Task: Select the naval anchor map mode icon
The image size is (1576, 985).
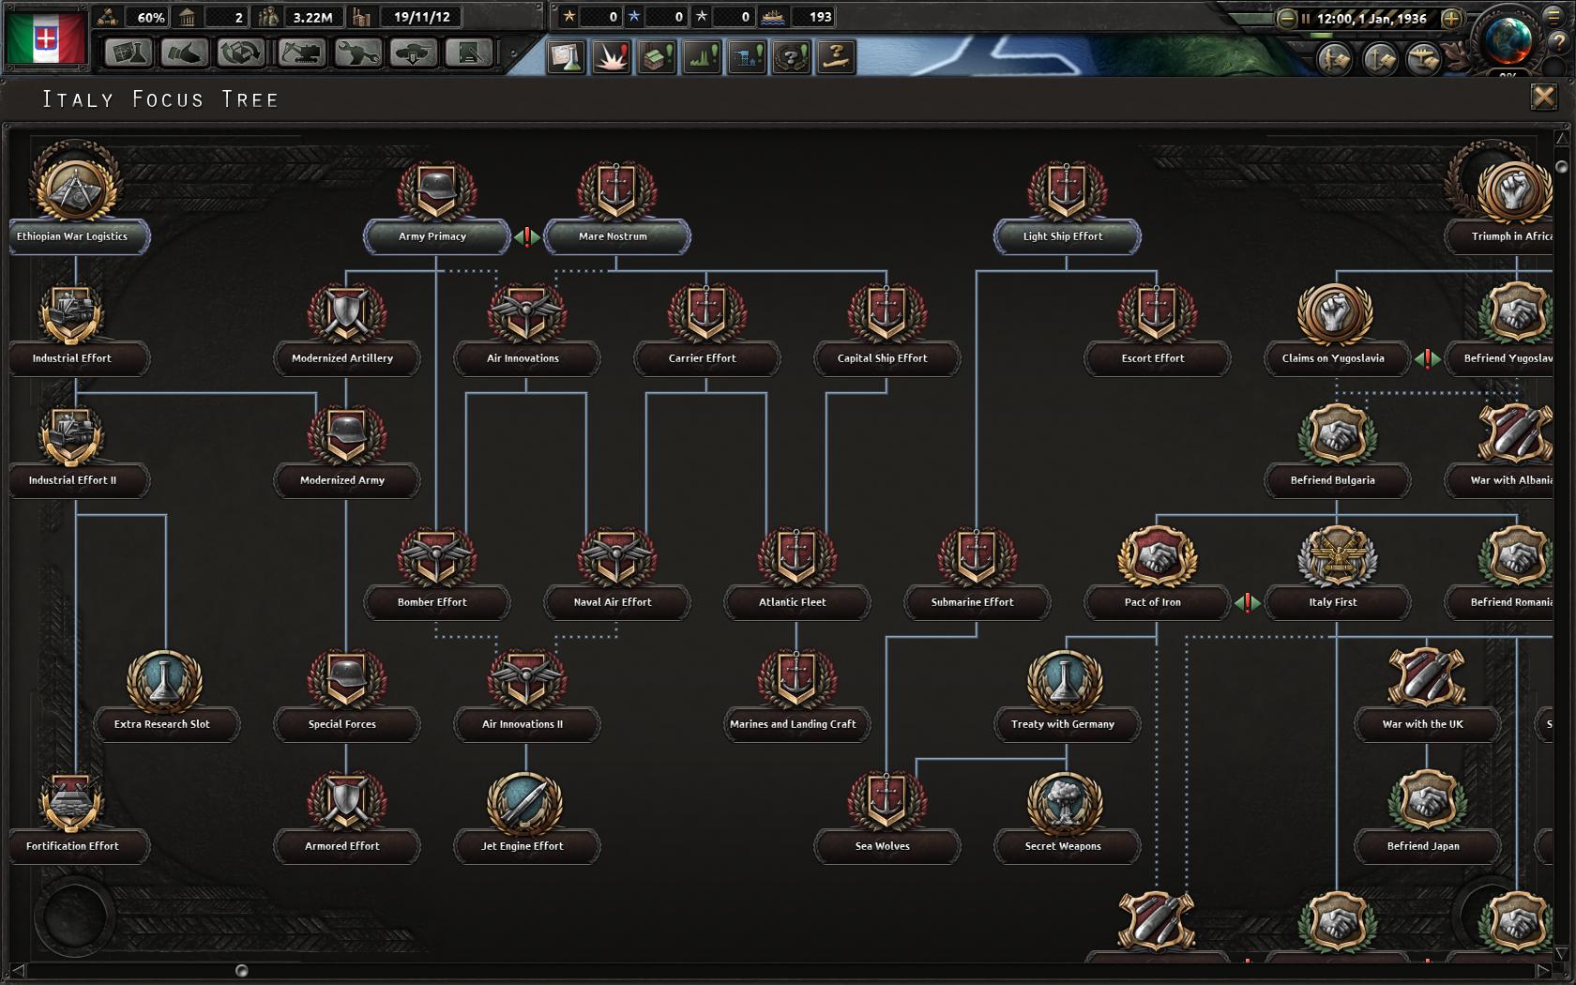Action: click(x=1379, y=59)
